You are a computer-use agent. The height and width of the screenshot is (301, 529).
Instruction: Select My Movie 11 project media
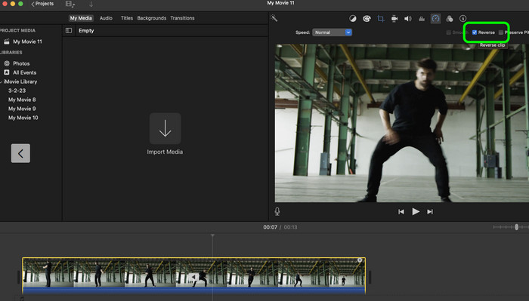27,41
